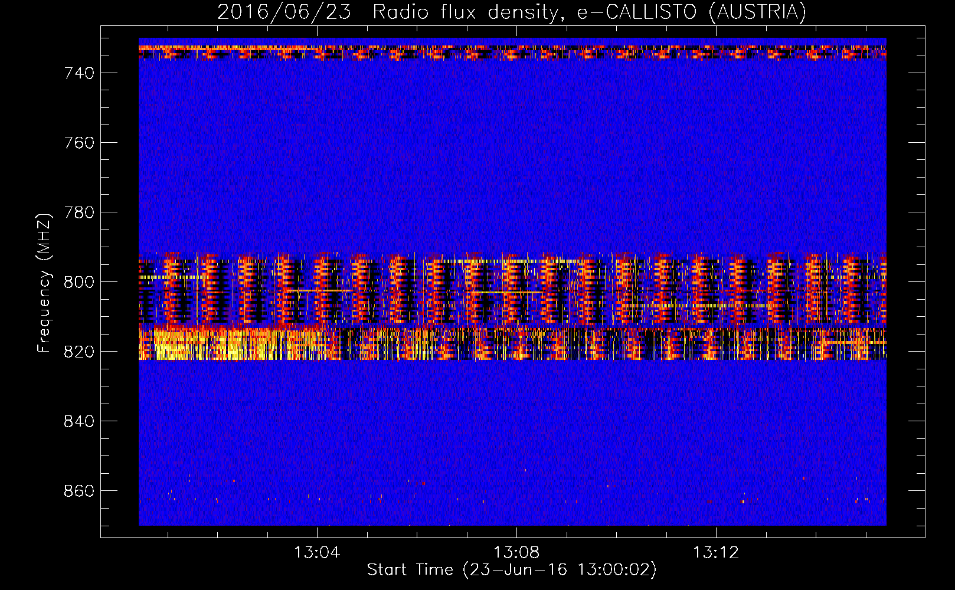The image size is (955, 590).
Task: Click the 800 frequency tick label
Action: click(79, 282)
